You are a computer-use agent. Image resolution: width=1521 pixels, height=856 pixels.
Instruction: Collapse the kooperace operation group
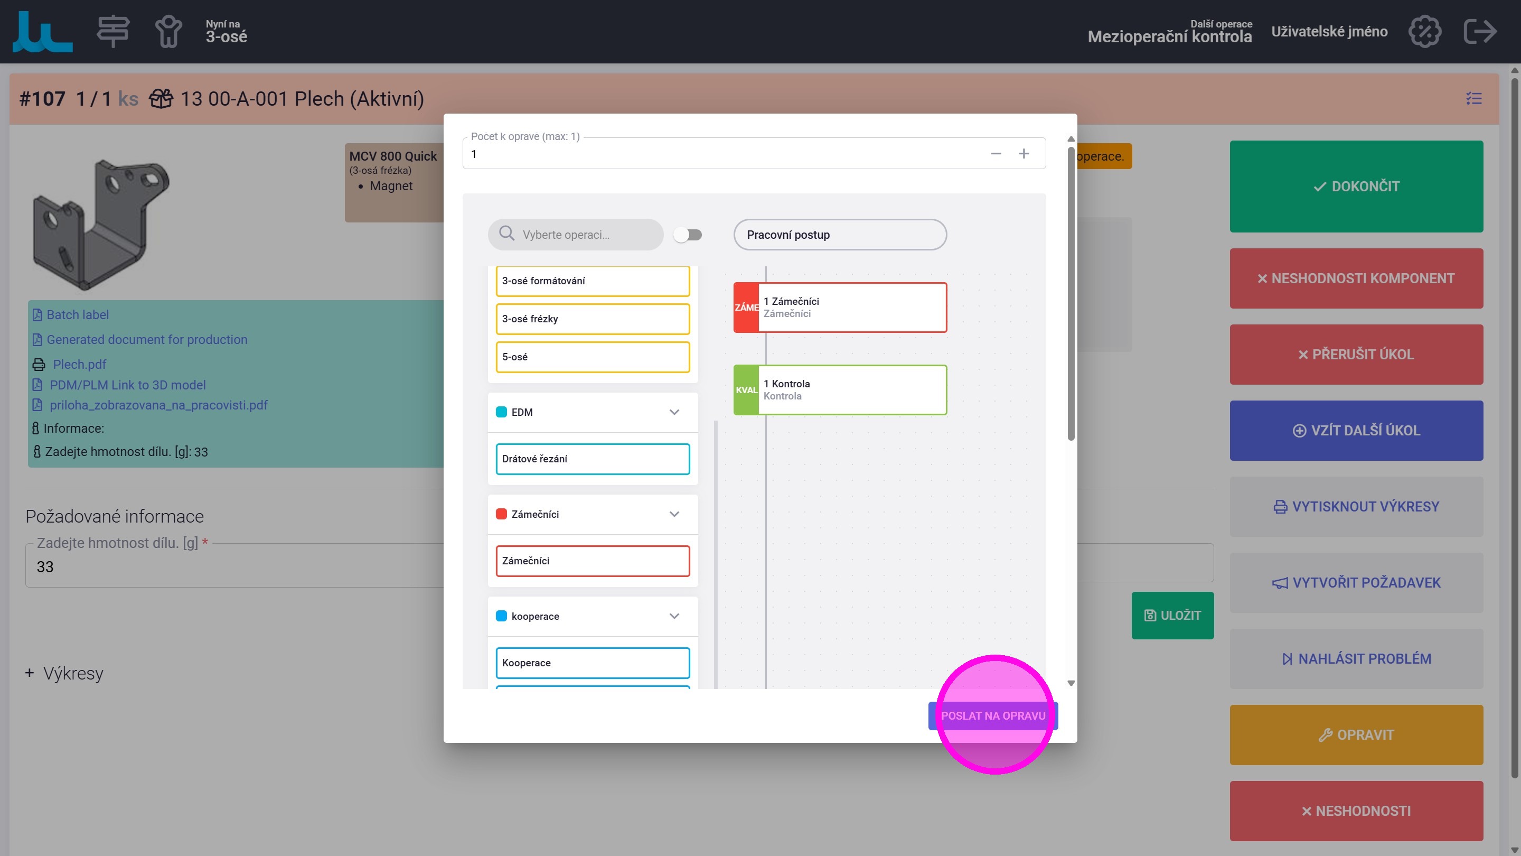click(674, 616)
